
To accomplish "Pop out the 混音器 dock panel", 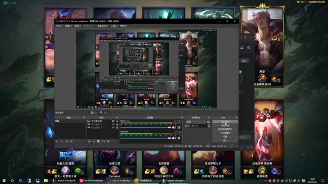I will point(182,118).
